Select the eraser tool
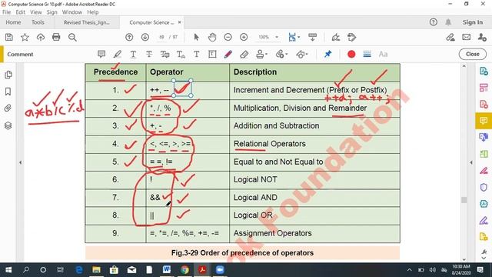 coord(244,55)
